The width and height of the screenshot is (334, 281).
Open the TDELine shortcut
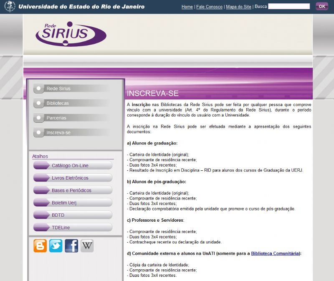pyautogui.click(x=73, y=228)
